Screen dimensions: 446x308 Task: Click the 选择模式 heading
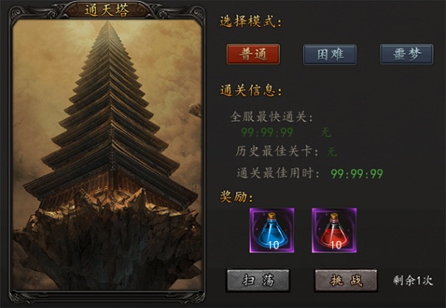coord(251,22)
